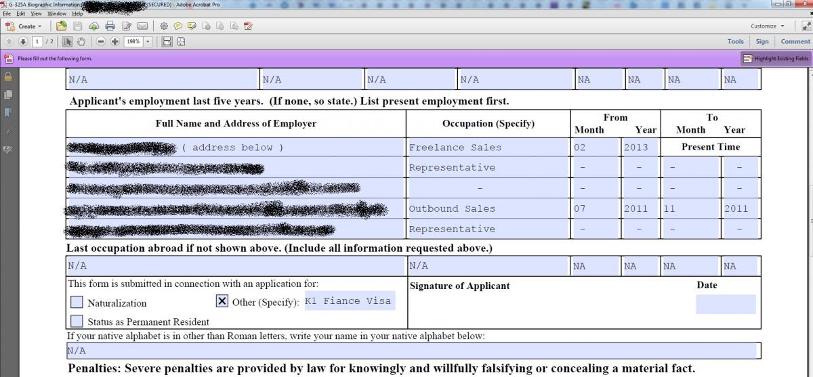Open the Customize toolbar dropdown

pyautogui.click(x=768, y=26)
